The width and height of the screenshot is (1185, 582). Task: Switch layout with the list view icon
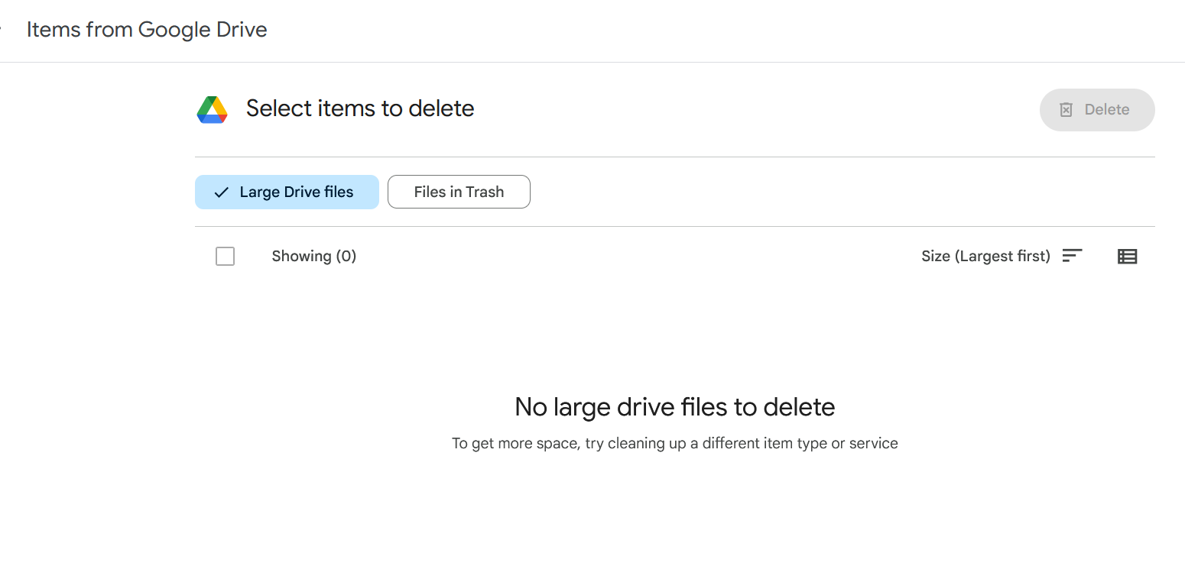1127,257
